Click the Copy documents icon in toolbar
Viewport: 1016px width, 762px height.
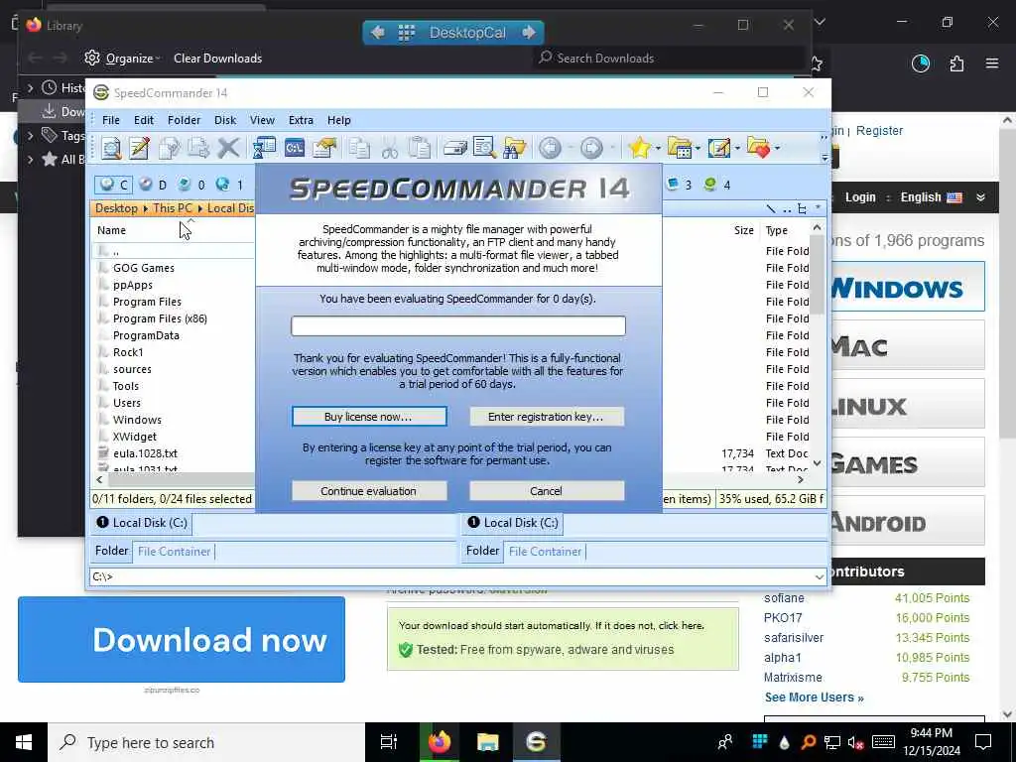pos(359,148)
